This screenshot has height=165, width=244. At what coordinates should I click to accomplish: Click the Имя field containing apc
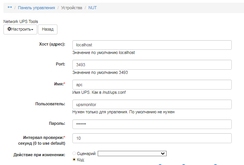pyautogui.click(x=152, y=85)
